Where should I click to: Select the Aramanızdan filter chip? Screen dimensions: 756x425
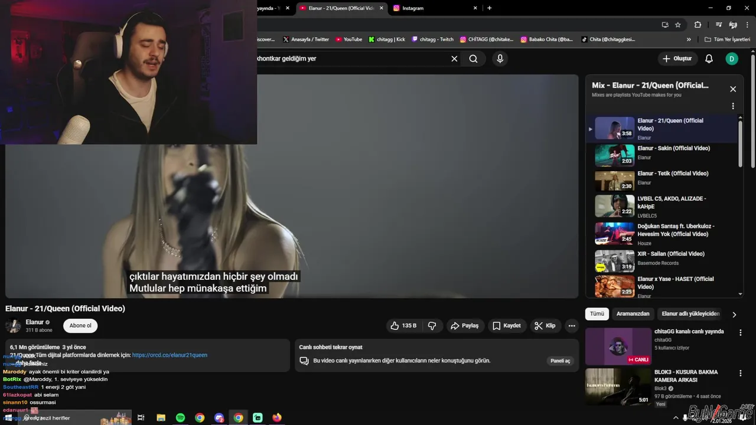(x=633, y=314)
